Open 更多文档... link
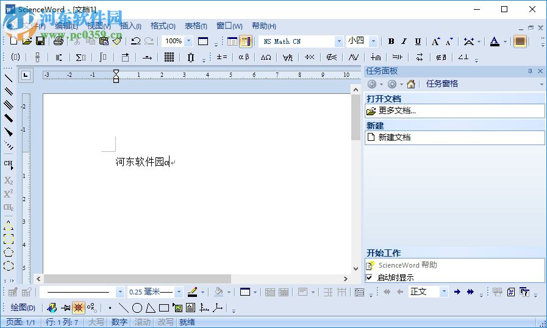 coord(397,111)
